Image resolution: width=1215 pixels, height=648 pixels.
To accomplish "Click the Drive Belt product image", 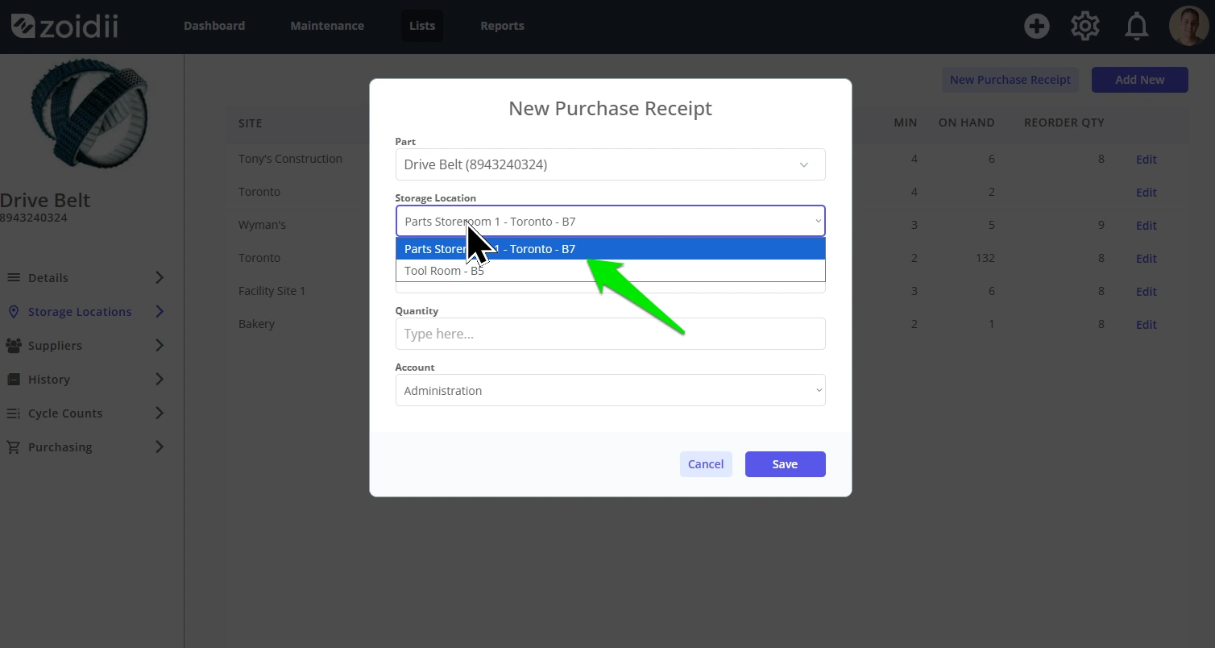I will [x=89, y=114].
